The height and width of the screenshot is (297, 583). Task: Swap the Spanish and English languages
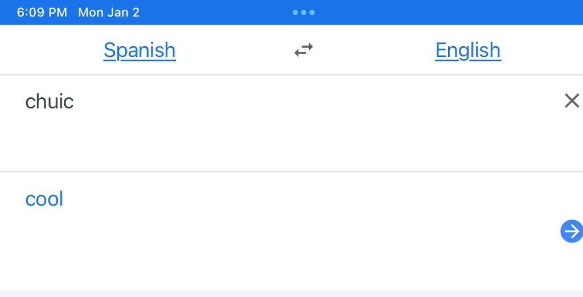click(x=303, y=51)
